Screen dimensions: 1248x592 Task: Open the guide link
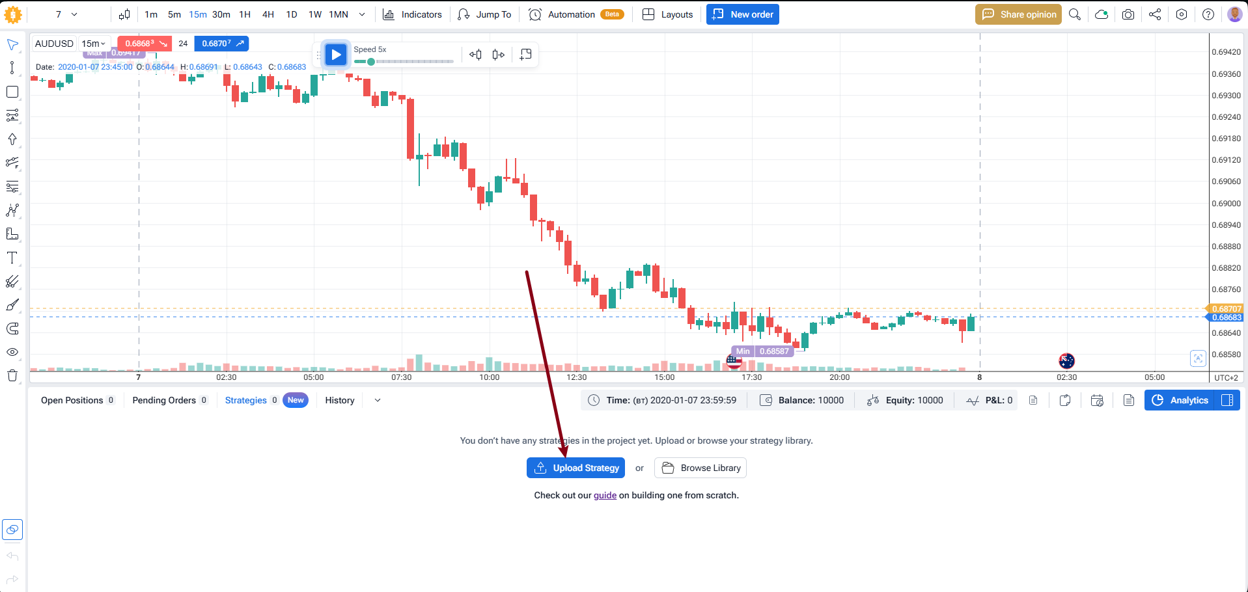[x=605, y=495]
